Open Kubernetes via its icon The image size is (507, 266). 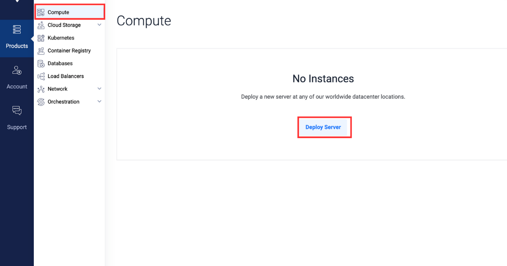click(41, 38)
